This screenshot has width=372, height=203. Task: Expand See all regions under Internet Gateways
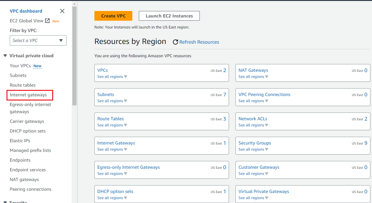(112, 149)
